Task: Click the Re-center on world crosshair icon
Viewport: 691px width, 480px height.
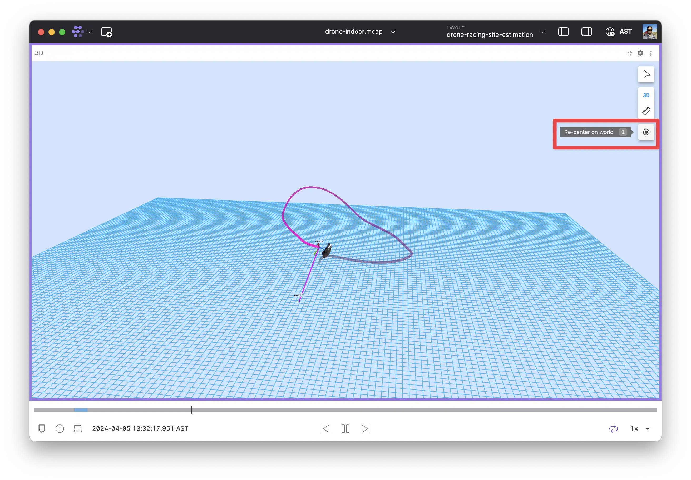Action: pyautogui.click(x=646, y=132)
